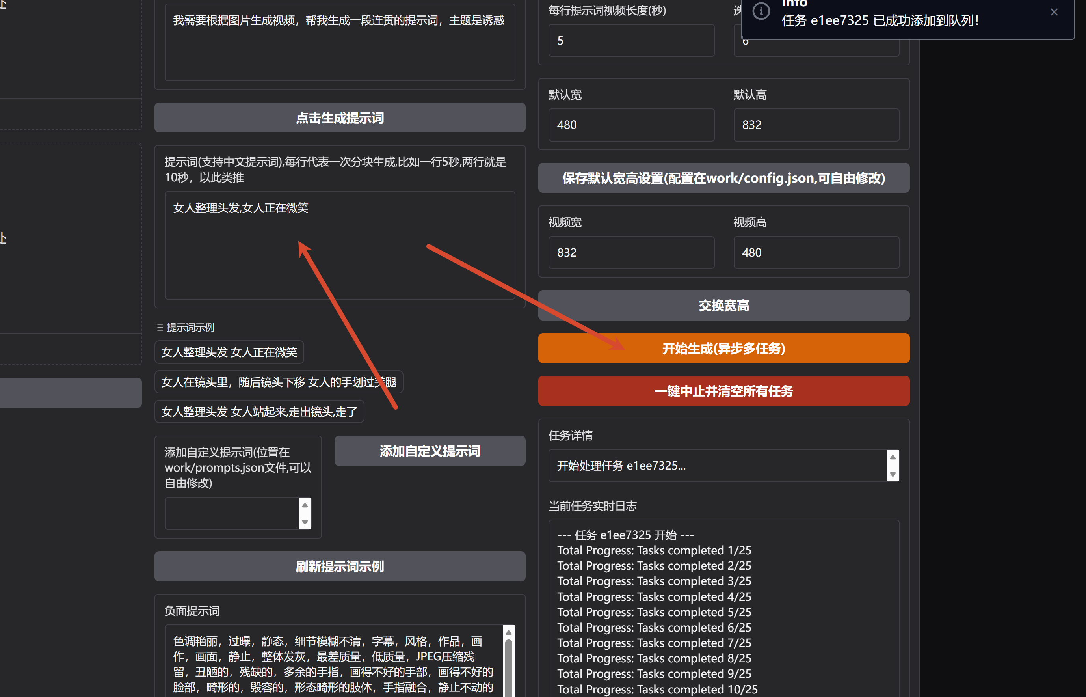Click 刷新提示词示例 to refresh examples
The image size is (1086, 697).
[x=339, y=566]
